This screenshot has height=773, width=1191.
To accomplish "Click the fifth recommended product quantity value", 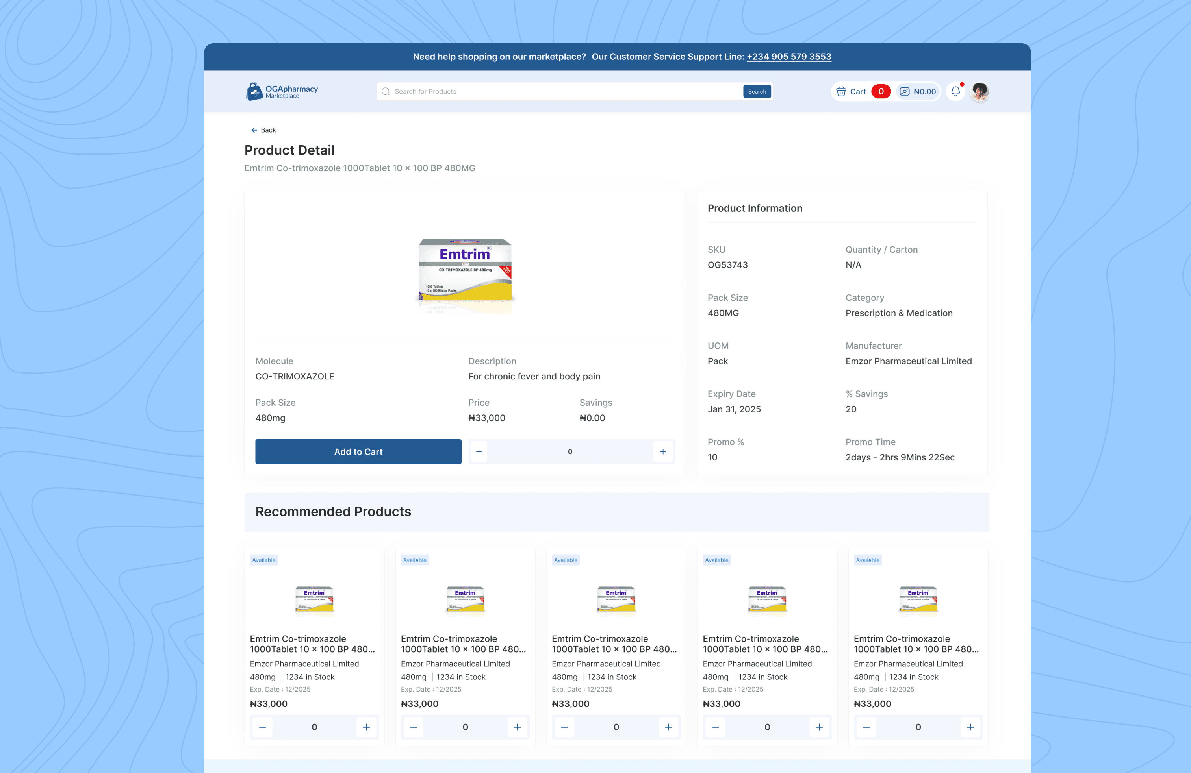I will coord(918,727).
